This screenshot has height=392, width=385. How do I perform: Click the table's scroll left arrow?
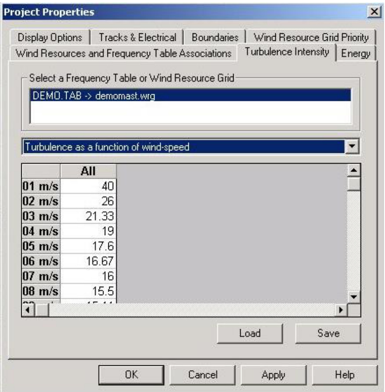28,310
